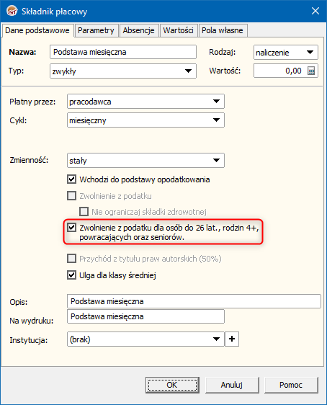The width and height of the screenshot is (327, 405).
Task: Open the Typ dropdown list
Action: tap(188, 71)
